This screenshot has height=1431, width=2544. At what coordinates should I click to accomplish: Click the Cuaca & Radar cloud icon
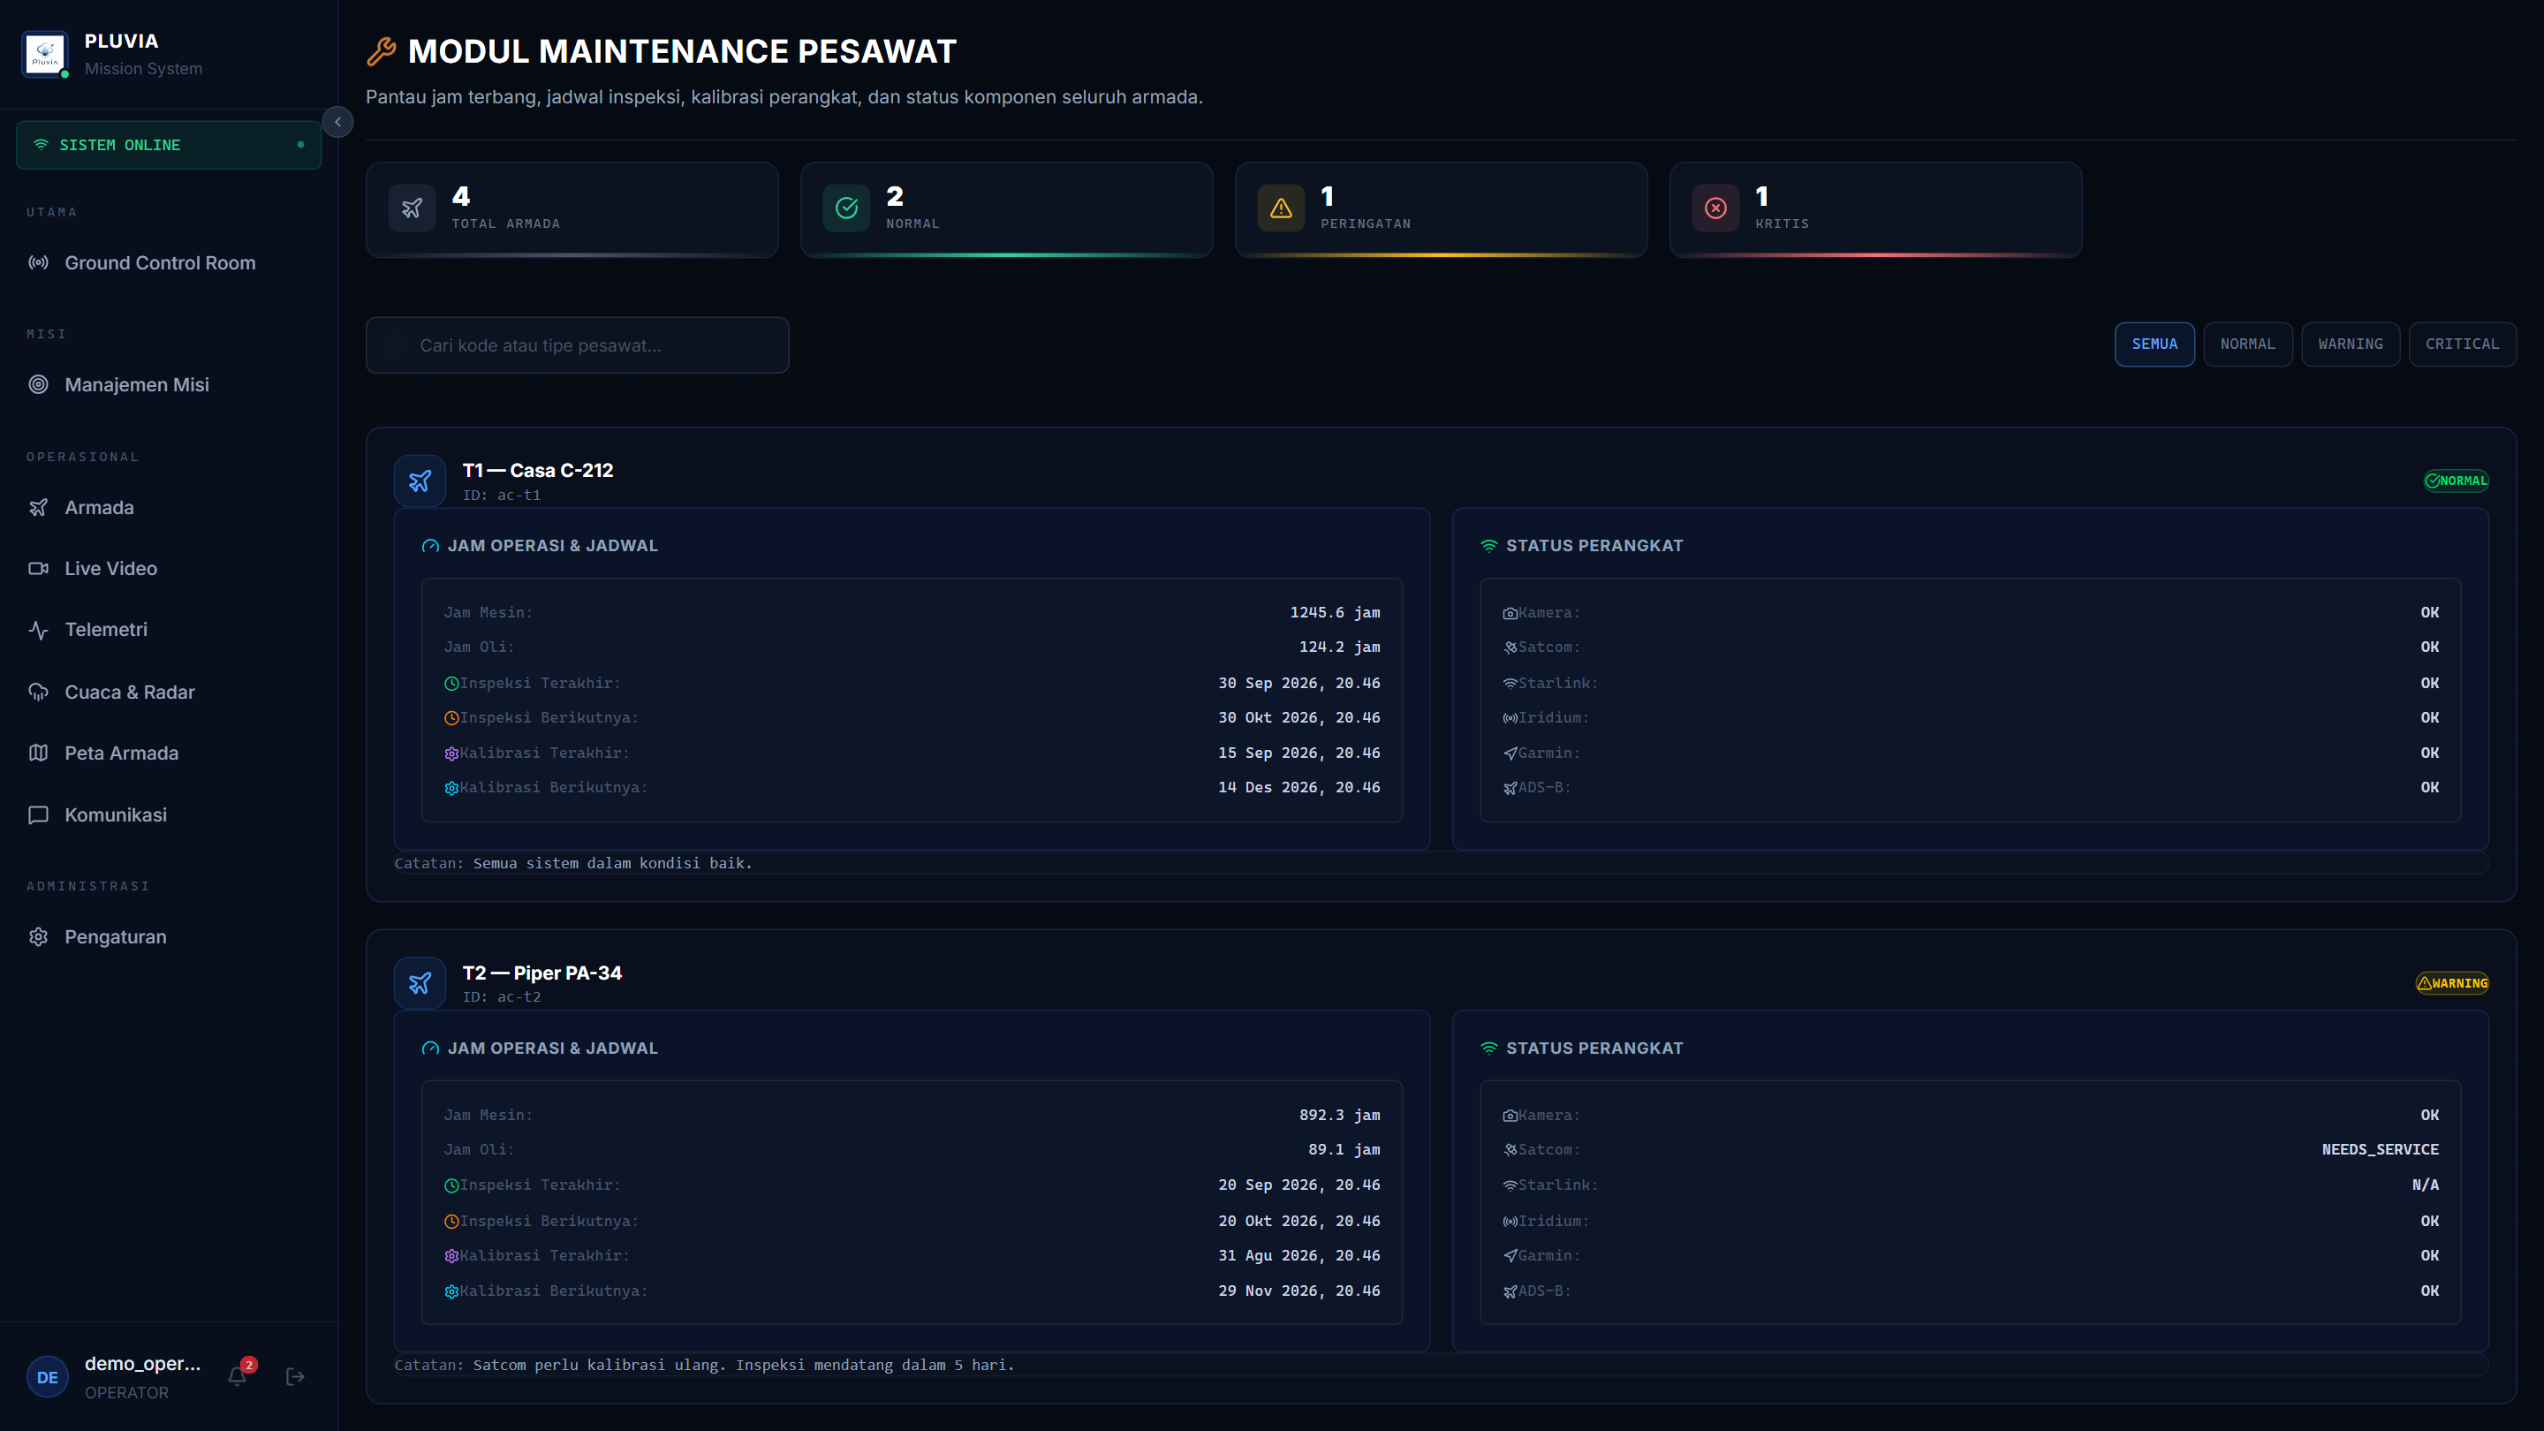(x=39, y=693)
